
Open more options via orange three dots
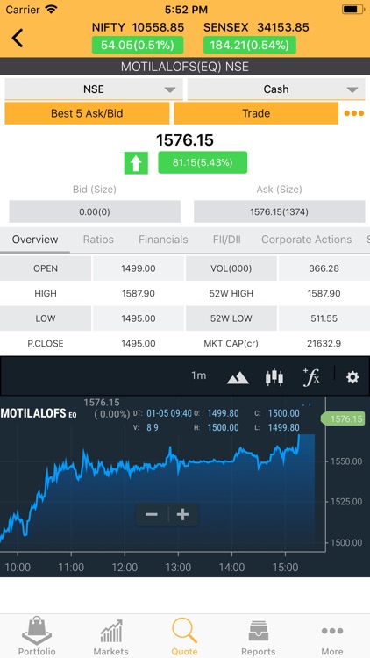353,113
